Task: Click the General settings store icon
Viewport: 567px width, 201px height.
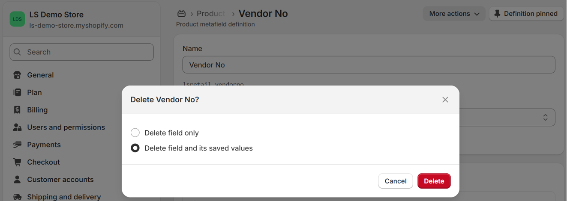Action: 17,75
